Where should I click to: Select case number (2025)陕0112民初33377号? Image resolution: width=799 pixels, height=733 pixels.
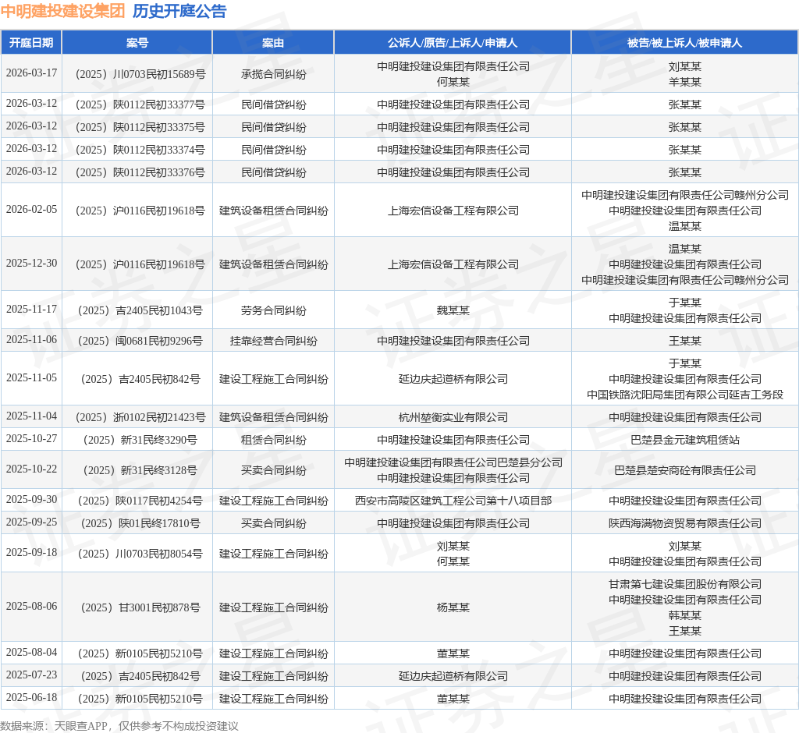140,104
